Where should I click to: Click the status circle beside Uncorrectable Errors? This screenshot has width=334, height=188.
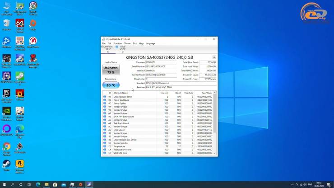click(x=105, y=97)
